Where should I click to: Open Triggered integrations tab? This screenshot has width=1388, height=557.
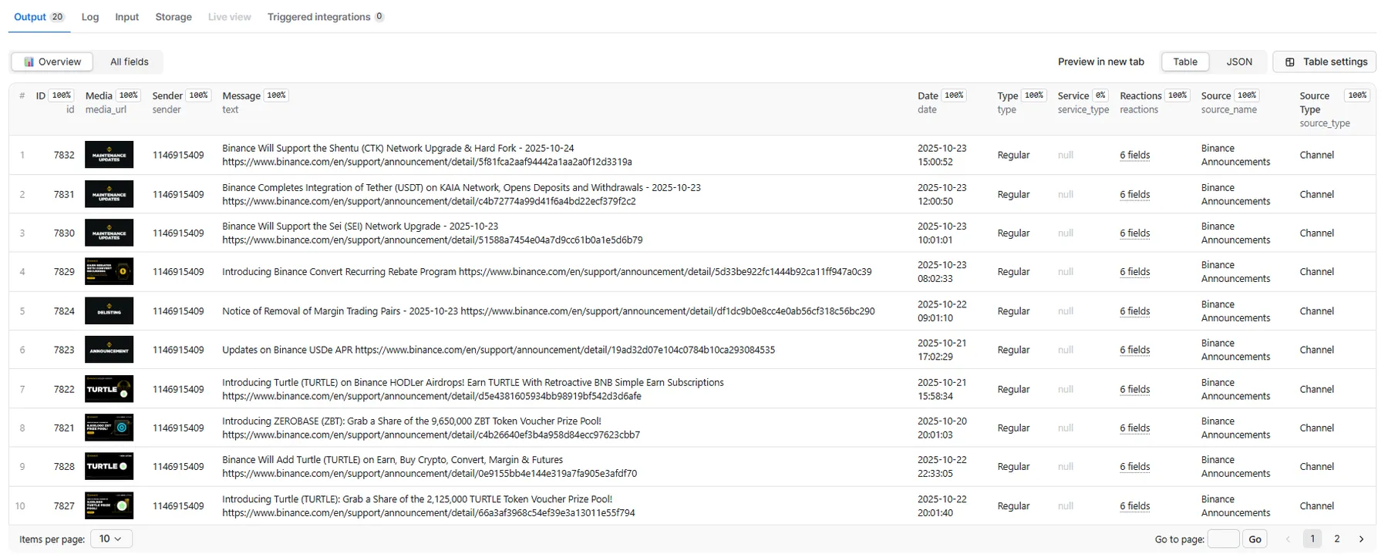coord(325,17)
